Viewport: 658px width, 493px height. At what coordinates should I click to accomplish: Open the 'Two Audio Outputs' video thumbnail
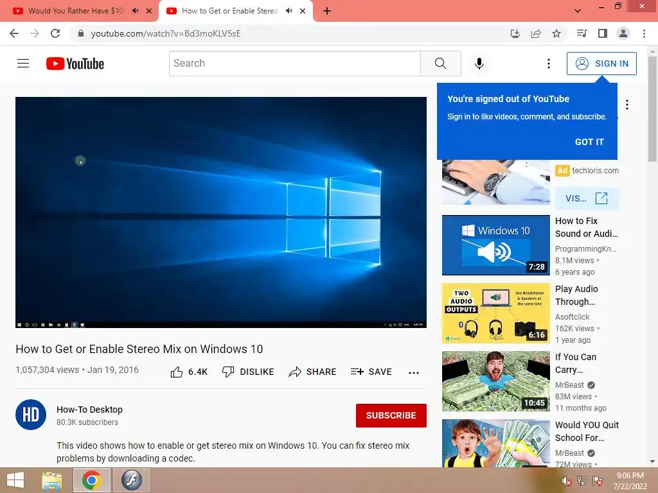click(x=495, y=313)
